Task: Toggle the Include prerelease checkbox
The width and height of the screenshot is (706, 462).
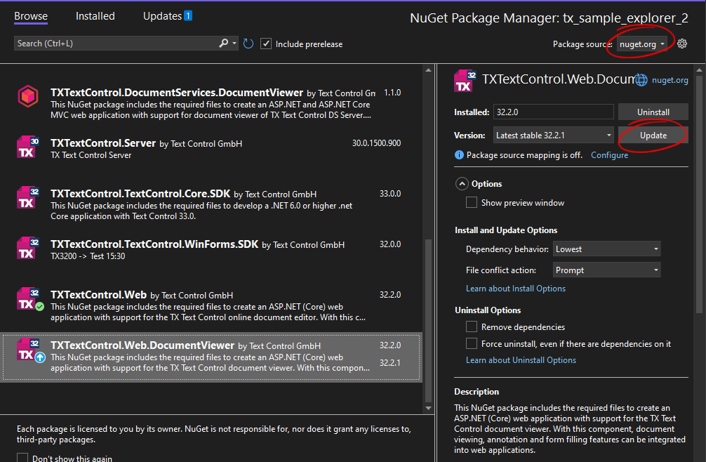Action: [266, 44]
